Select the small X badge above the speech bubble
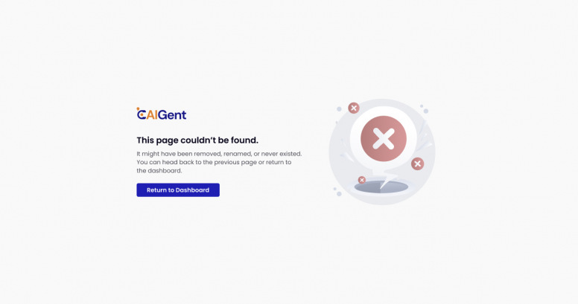The height and width of the screenshot is (304, 578). (354, 108)
